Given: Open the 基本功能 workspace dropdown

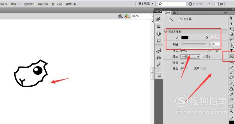Looking at the screenshot, I should (146, 4).
